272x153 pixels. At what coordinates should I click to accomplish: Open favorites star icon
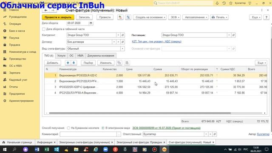pos(231,3)
